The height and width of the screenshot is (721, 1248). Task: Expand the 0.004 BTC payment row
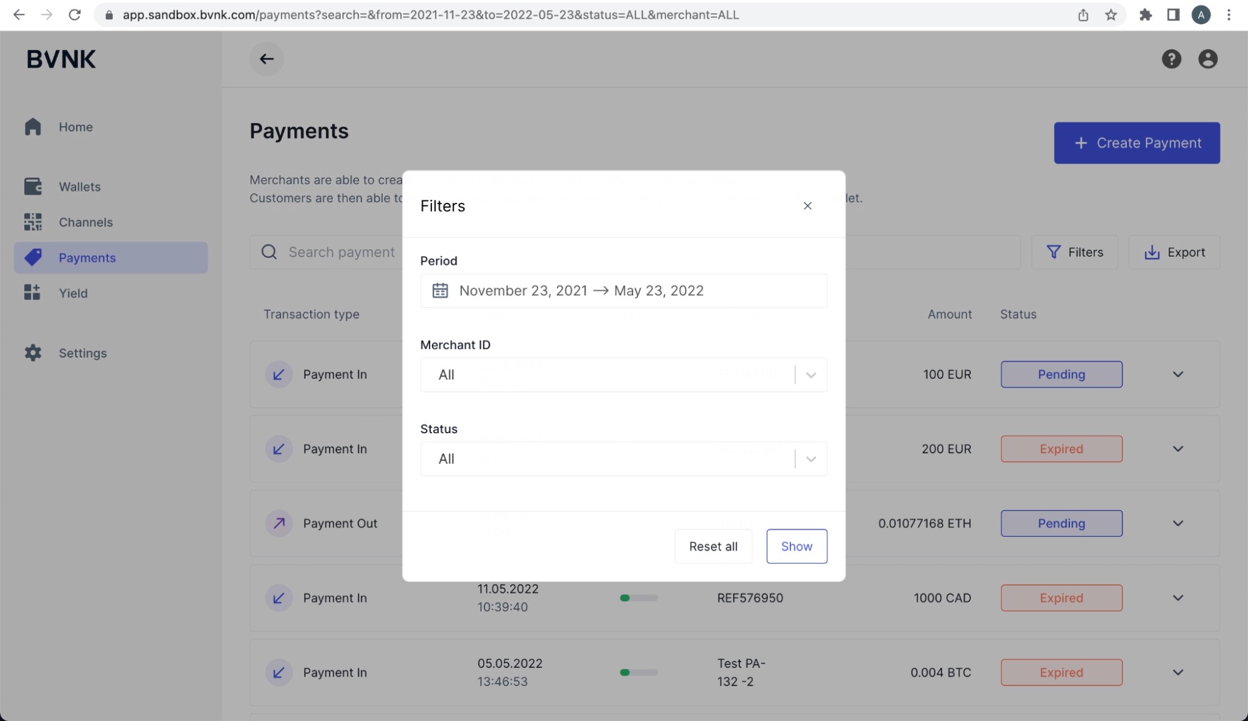pos(1177,672)
